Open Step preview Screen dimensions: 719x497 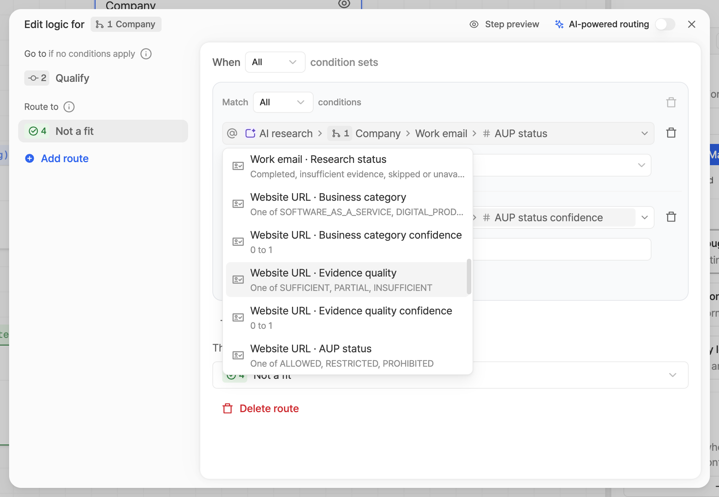pyautogui.click(x=504, y=24)
